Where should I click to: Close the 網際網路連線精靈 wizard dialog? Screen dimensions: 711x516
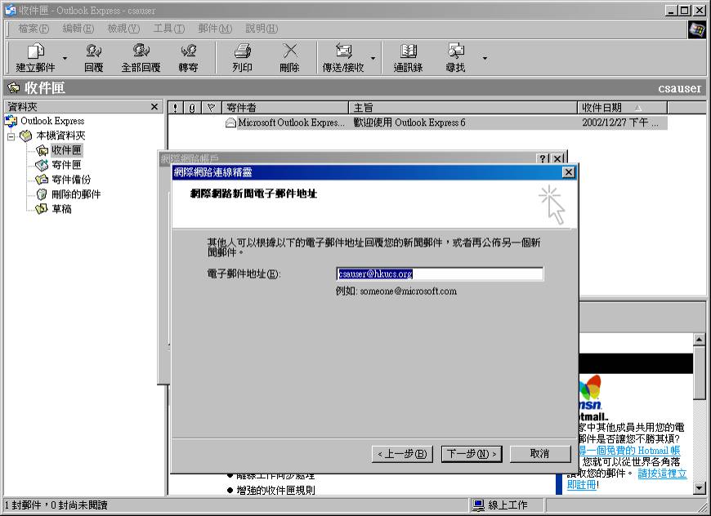pos(568,172)
